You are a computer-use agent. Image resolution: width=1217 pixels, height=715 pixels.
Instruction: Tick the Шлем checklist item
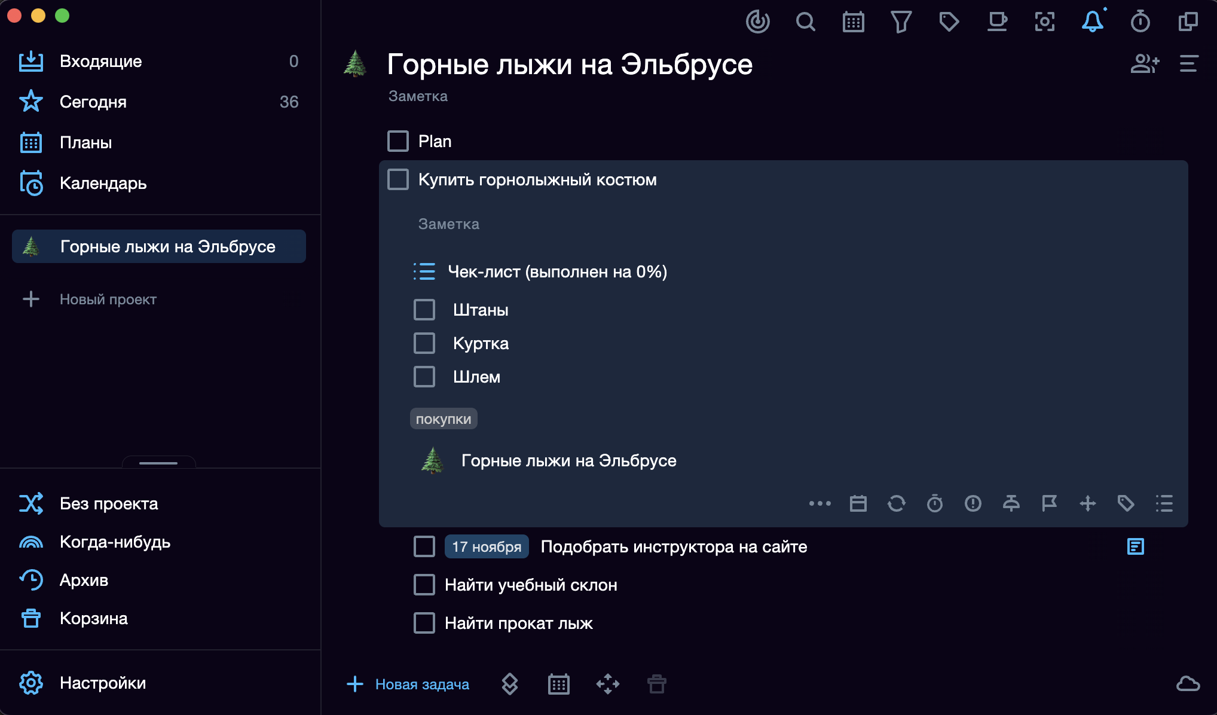pos(424,377)
